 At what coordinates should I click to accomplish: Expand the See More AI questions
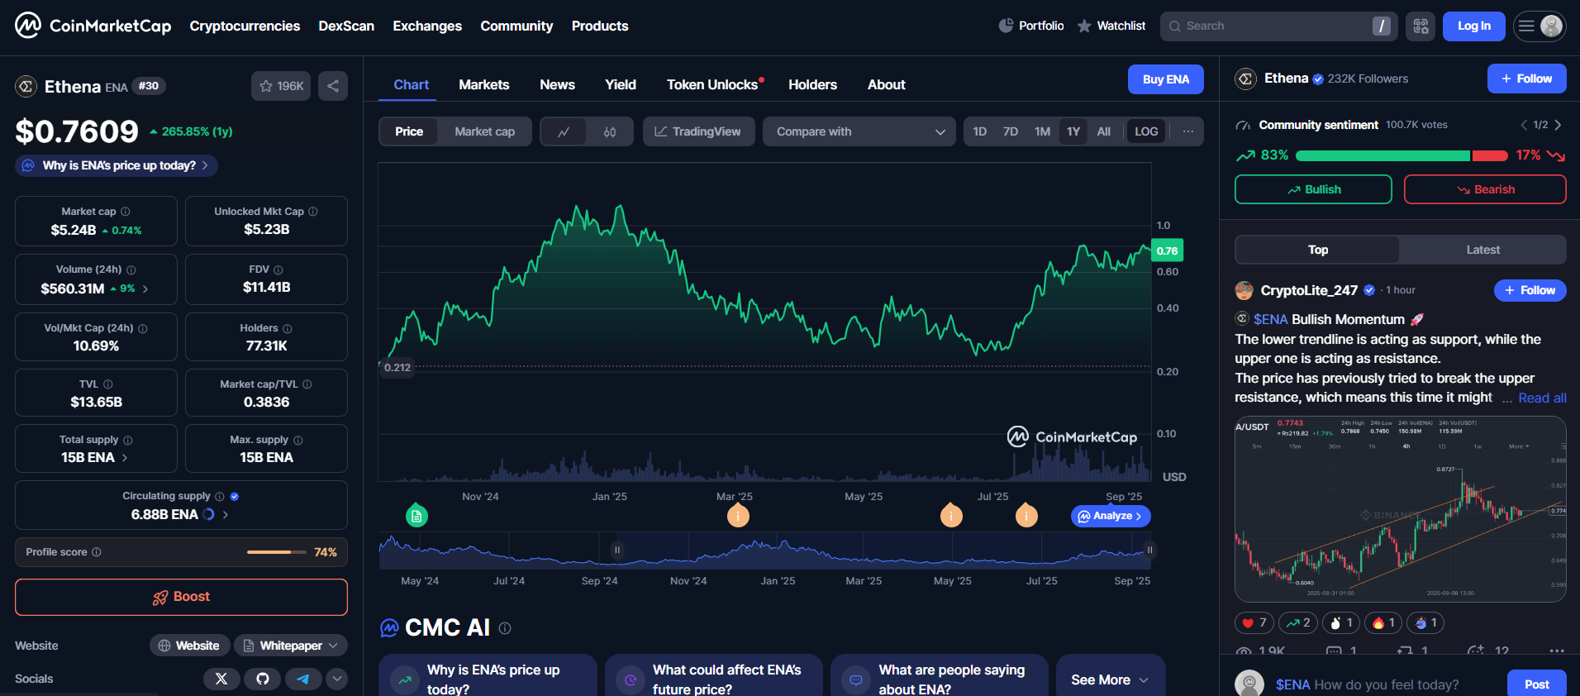[1110, 679]
